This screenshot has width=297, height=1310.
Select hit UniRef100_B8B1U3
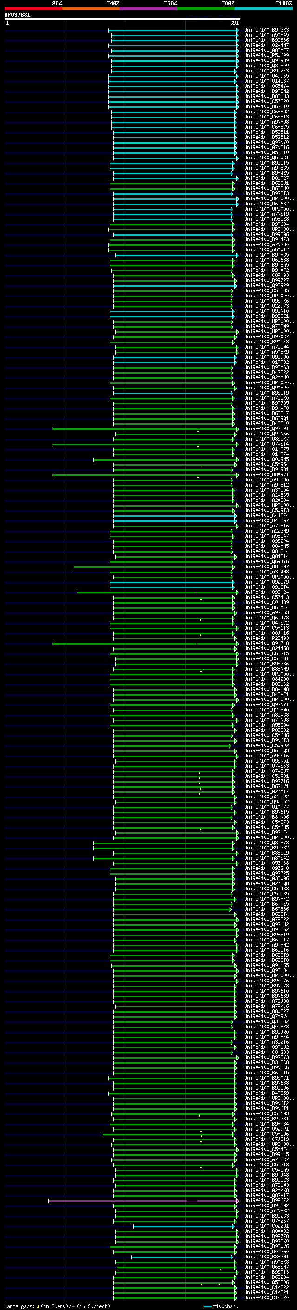point(266,96)
